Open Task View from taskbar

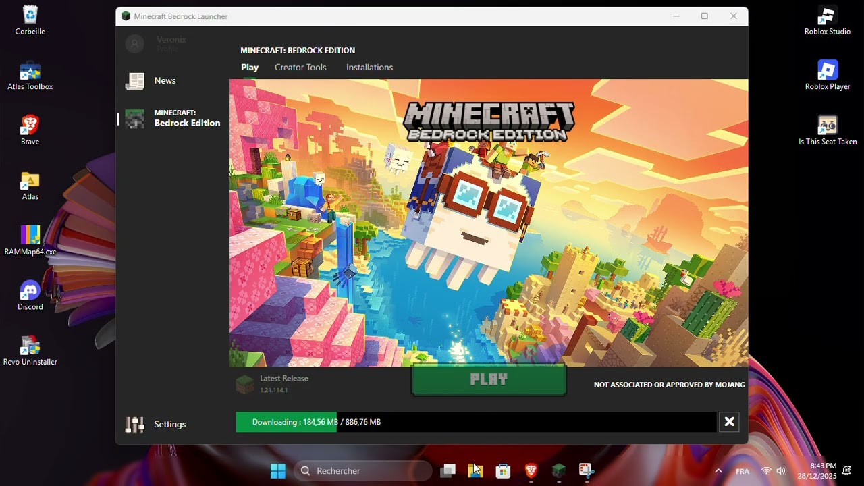pyautogui.click(x=448, y=471)
